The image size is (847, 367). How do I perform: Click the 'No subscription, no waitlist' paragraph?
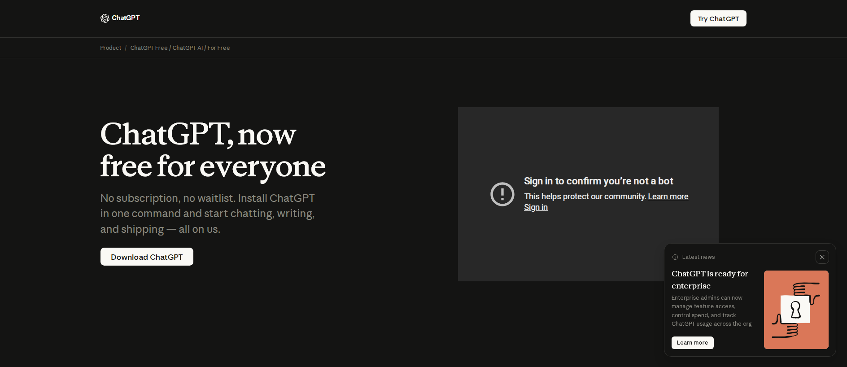point(208,214)
